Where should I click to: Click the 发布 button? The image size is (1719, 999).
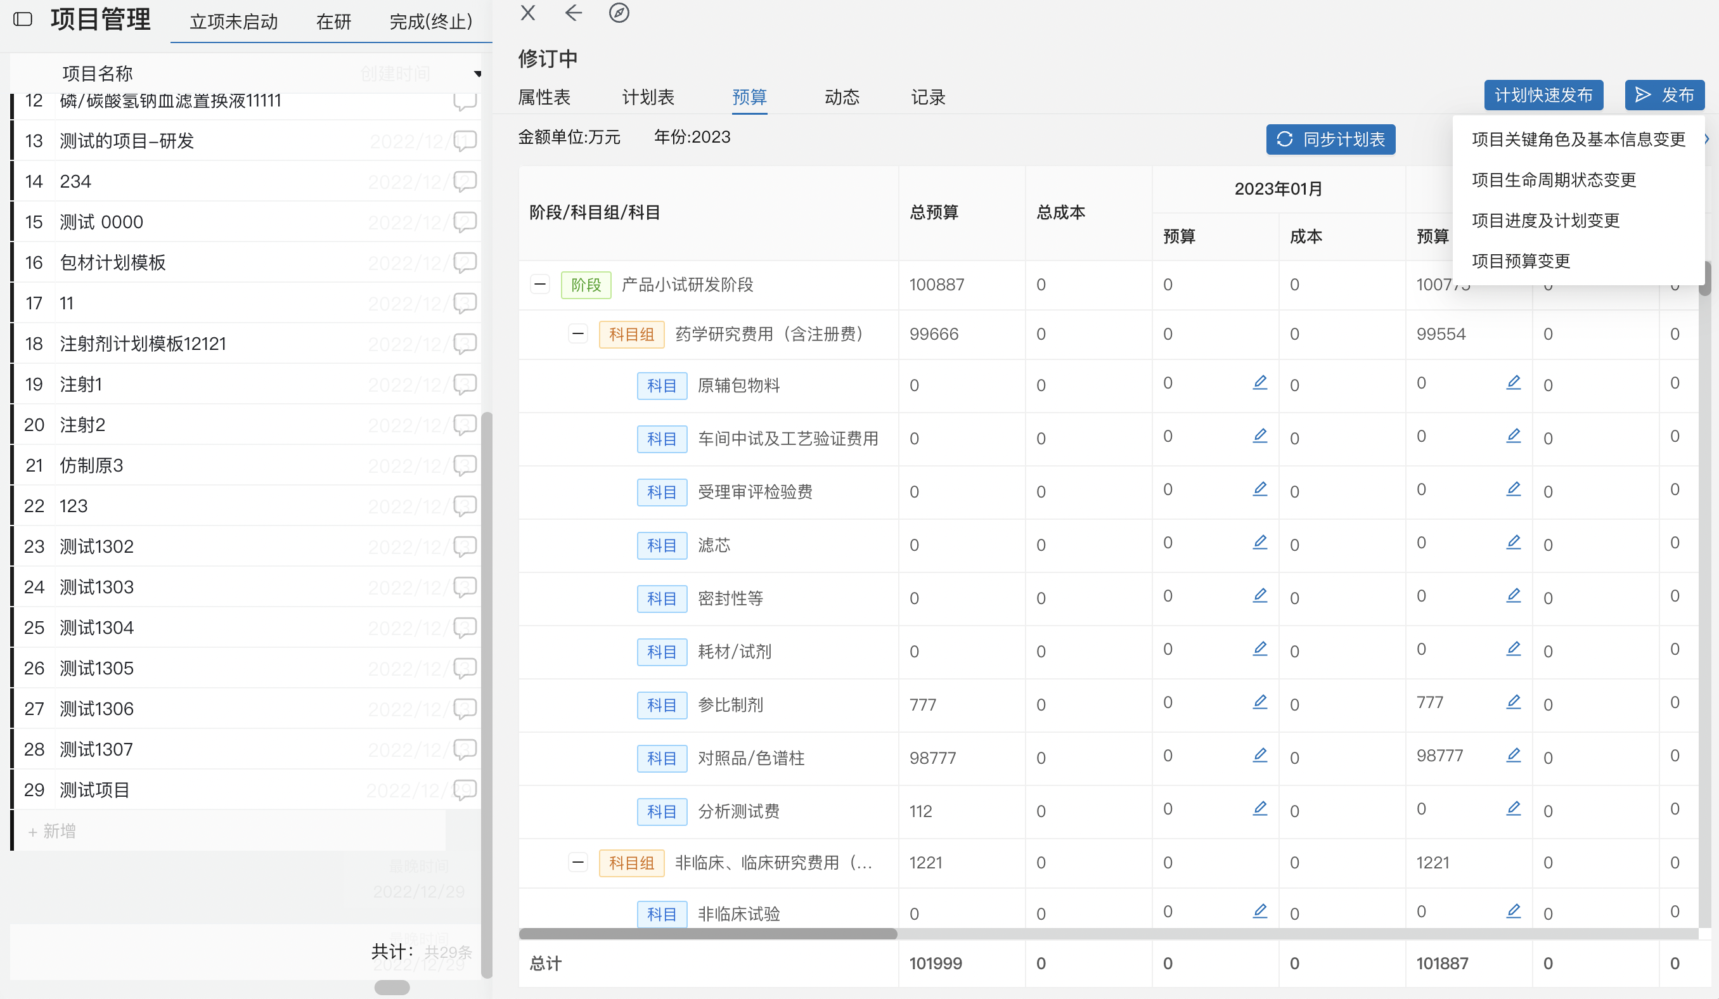coord(1664,95)
